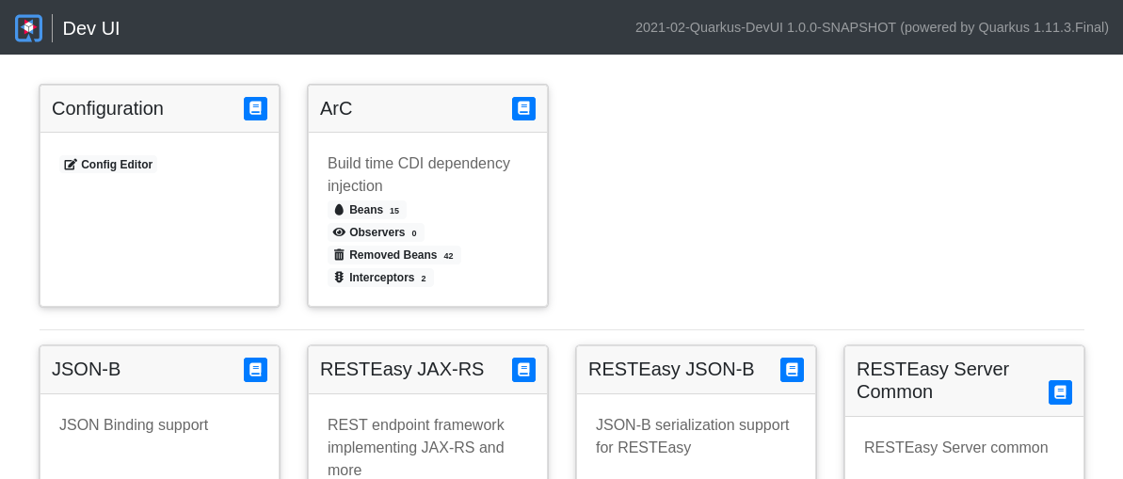Open the Configuration card guide book icon
Image resolution: width=1123 pixels, height=479 pixels.
256,109
